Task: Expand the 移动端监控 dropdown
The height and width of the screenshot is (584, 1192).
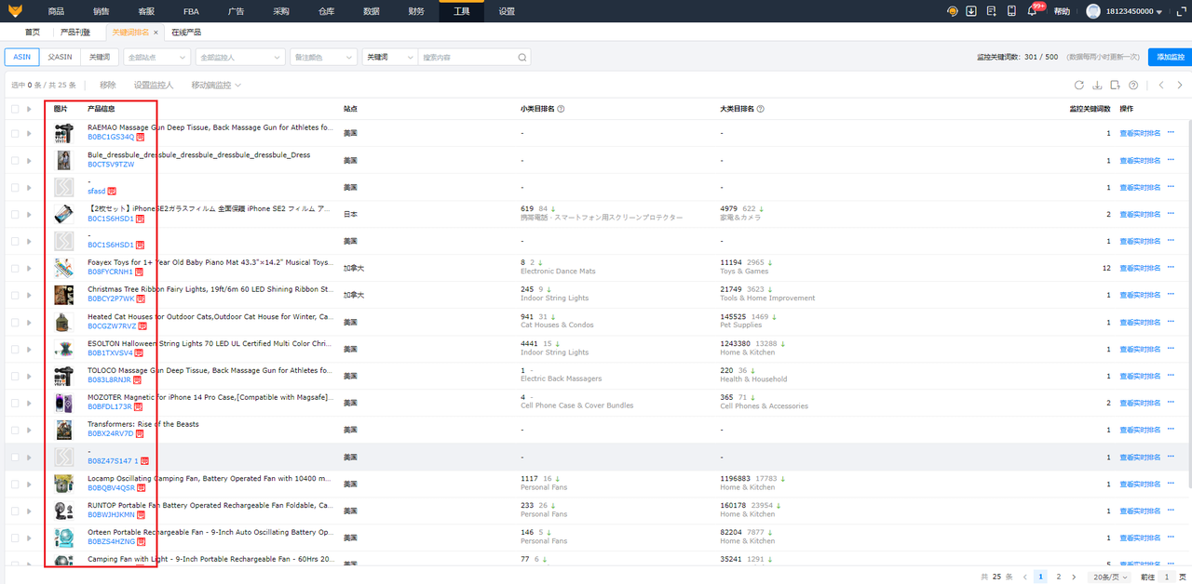Action: click(216, 85)
